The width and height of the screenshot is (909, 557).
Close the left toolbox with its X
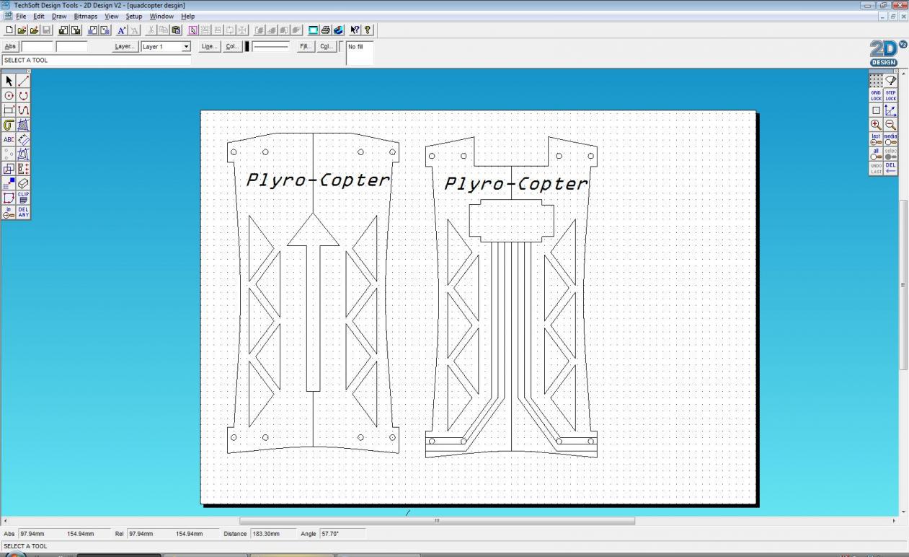[28, 71]
